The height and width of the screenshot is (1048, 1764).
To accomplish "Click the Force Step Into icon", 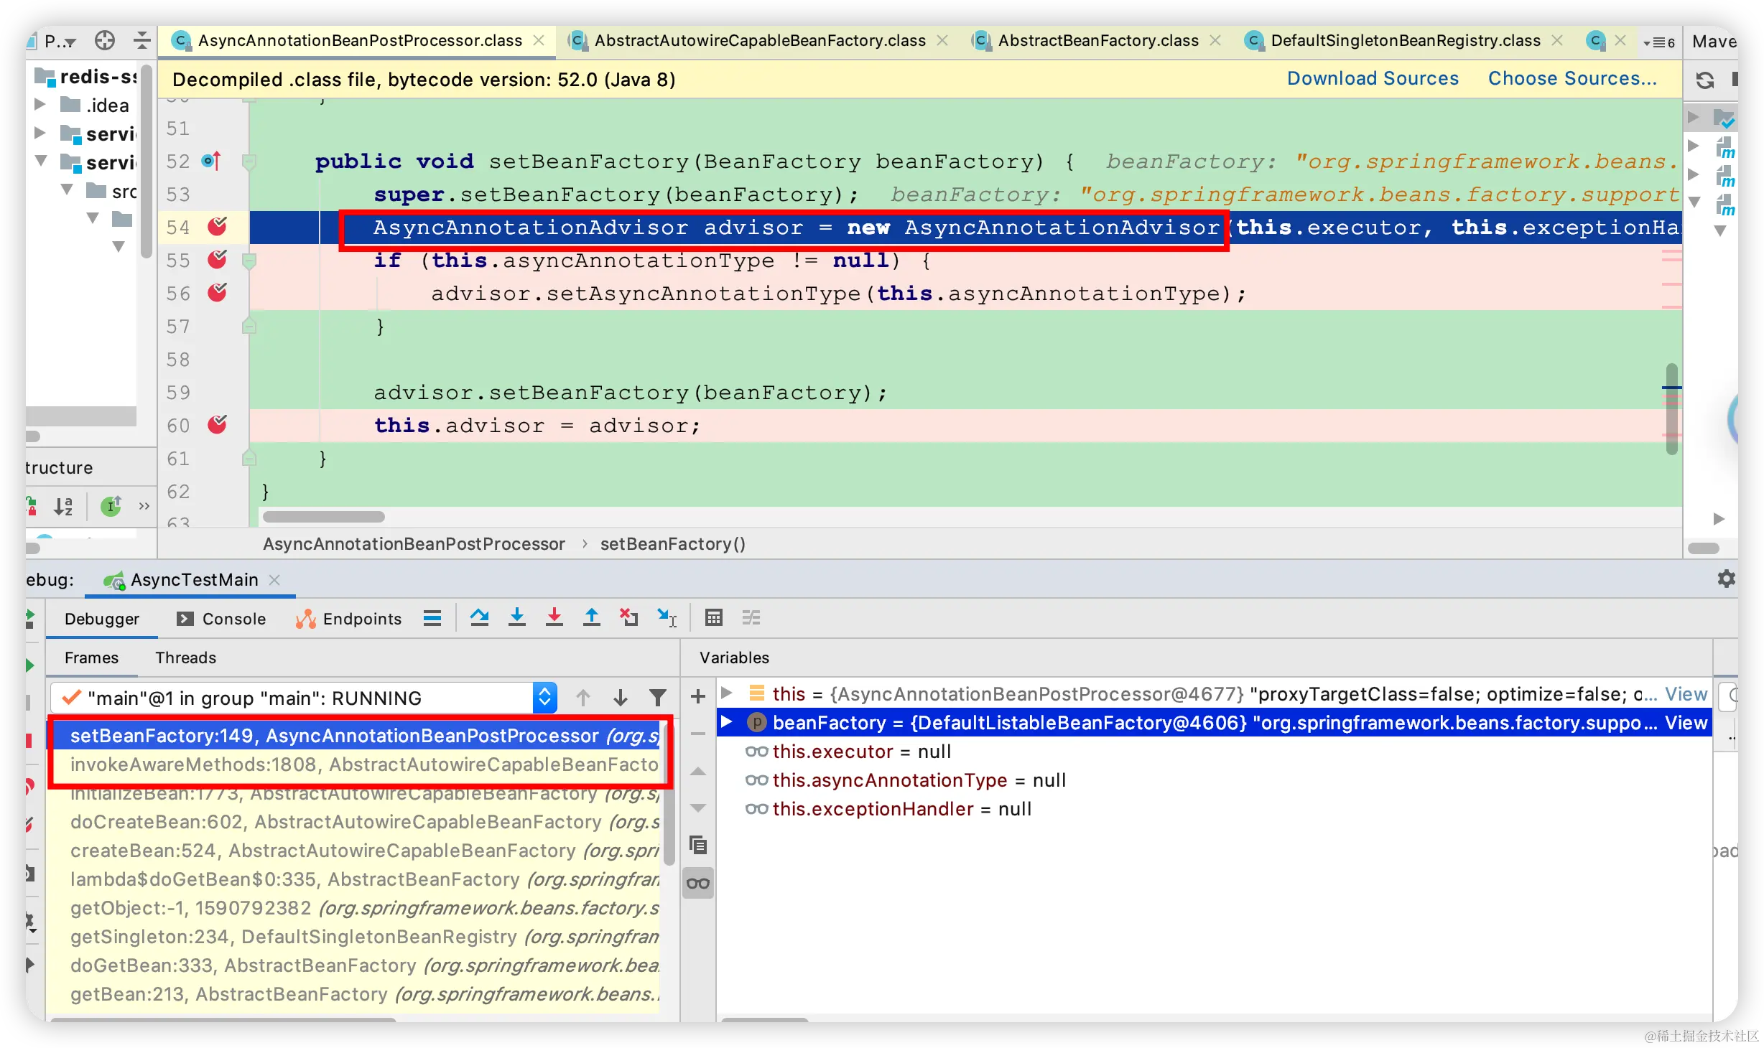I will 554,617.
